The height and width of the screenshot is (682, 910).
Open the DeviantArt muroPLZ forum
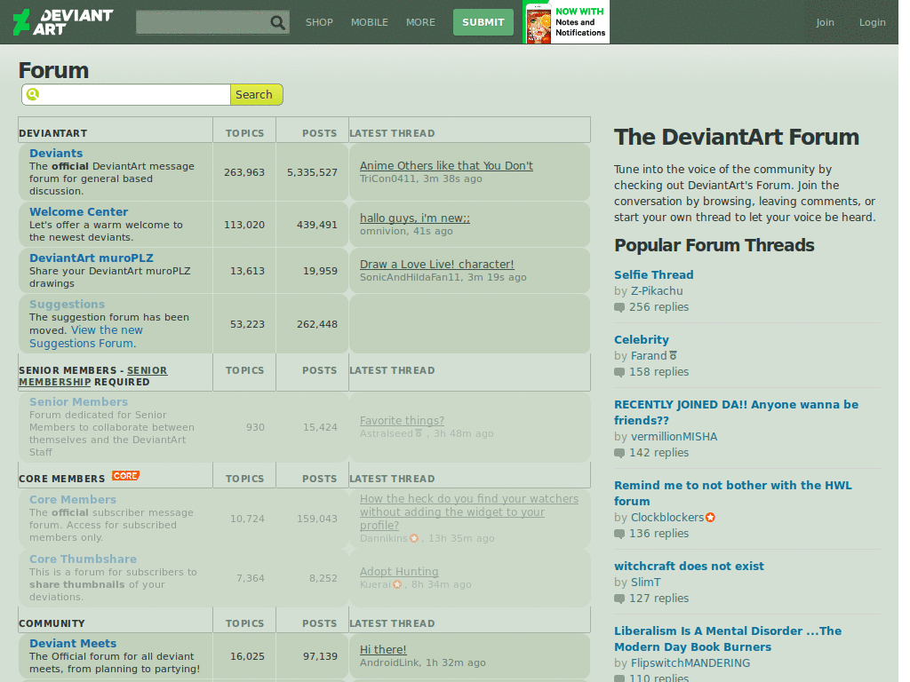(92, 258)
